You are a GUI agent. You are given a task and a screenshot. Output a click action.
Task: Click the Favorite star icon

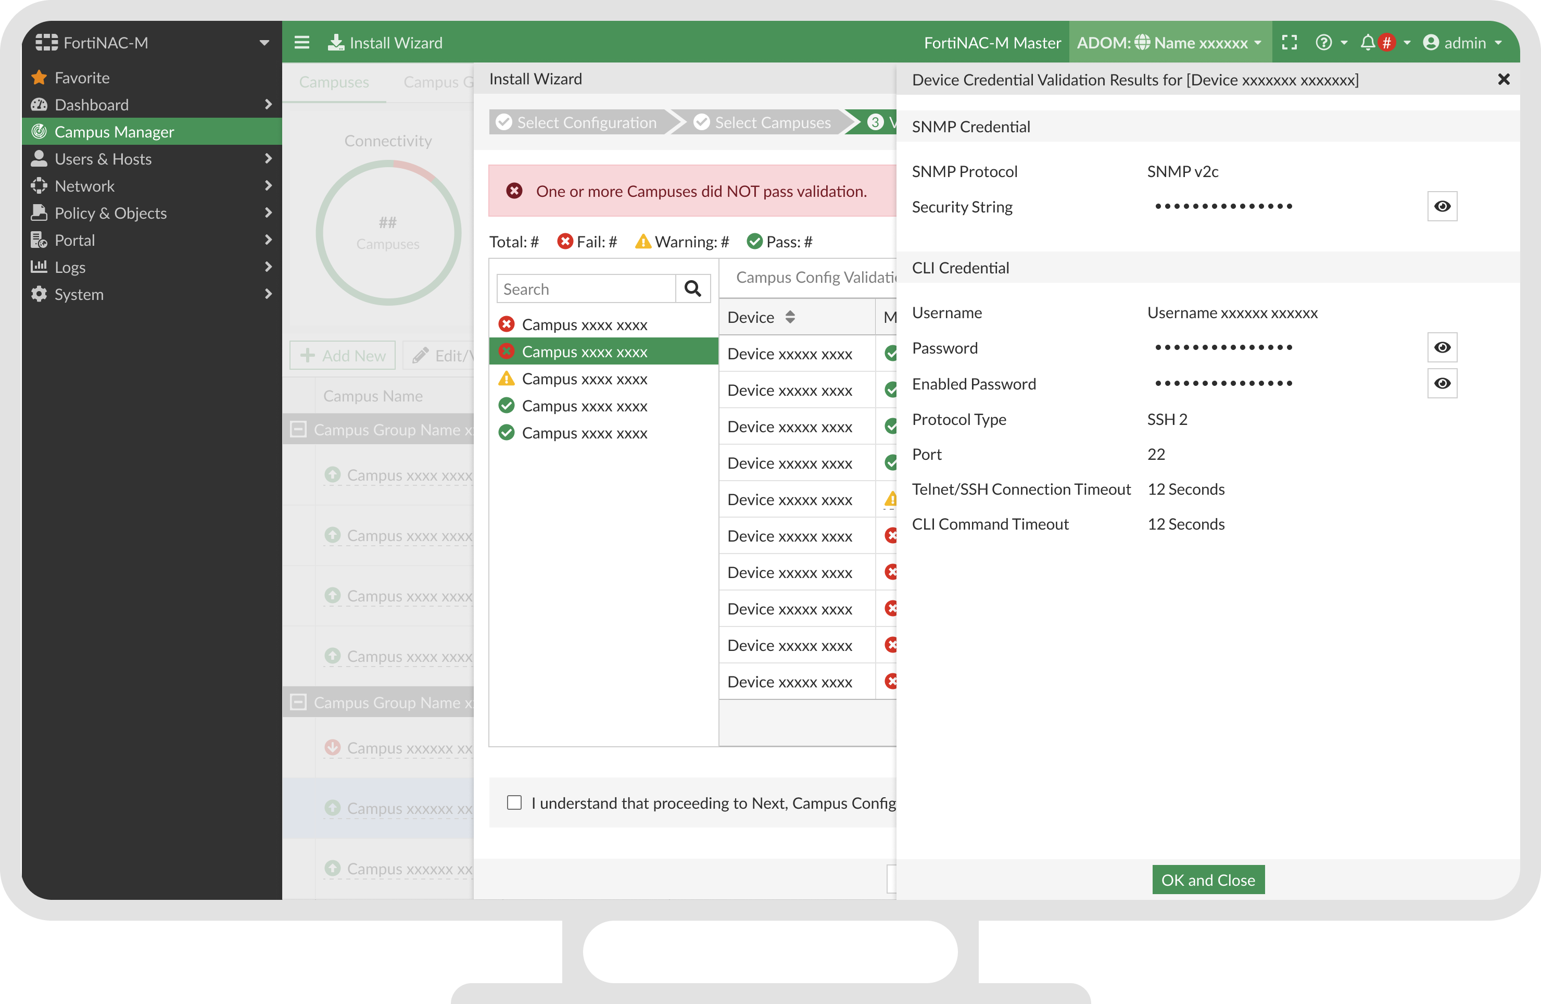(x=39, y=78)
